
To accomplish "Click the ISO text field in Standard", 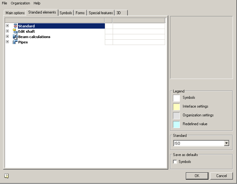I will [199, 143].
